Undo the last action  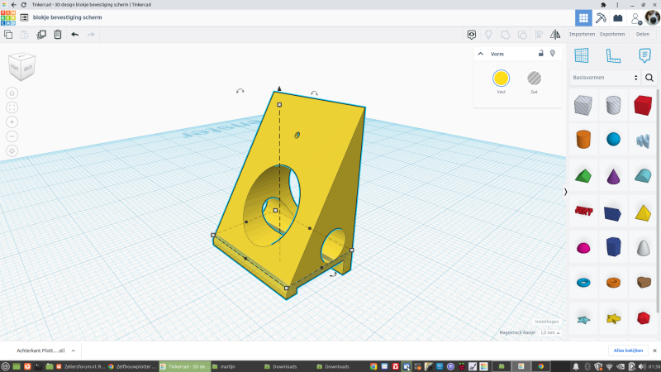coord(75,35)
